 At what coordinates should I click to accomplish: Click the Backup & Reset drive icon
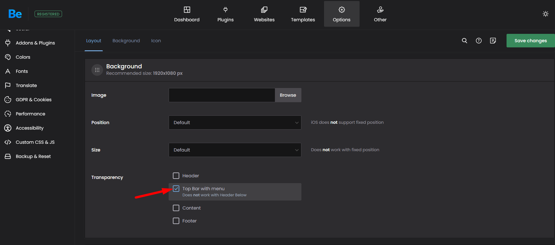point(8,156)
